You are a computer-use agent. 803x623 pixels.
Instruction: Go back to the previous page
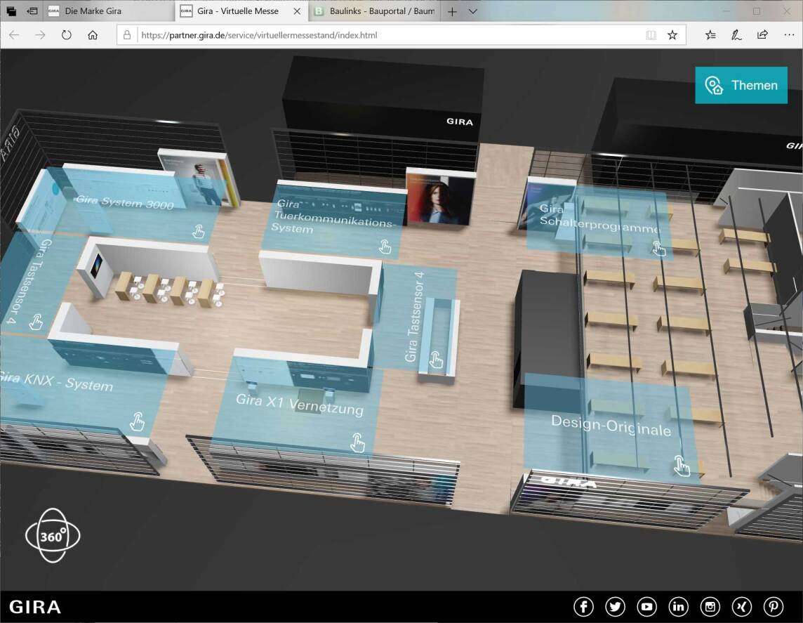[x=14, y=35]
